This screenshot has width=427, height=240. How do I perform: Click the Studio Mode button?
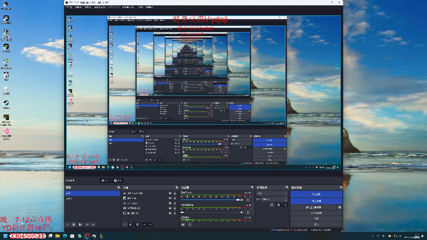pos(316,213)
